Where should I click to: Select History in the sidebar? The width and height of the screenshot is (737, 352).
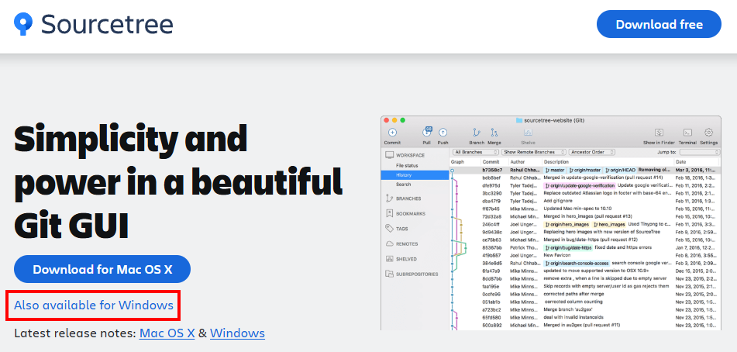(415, 174)
